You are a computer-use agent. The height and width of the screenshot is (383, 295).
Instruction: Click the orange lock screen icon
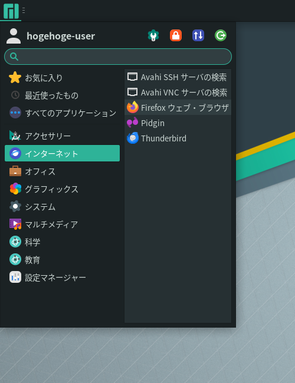176,36
